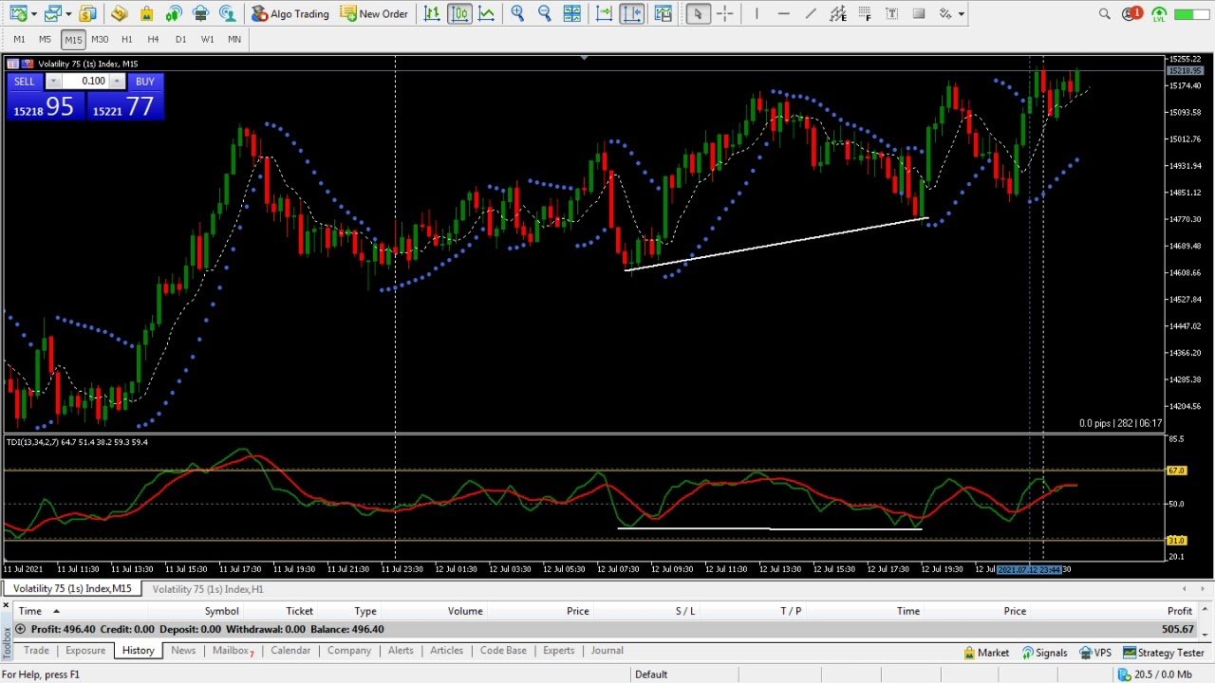This screenshot has height=683, width=1215.
Task: Select the crosshair cursor tool
Action: (x=724, y=13)
